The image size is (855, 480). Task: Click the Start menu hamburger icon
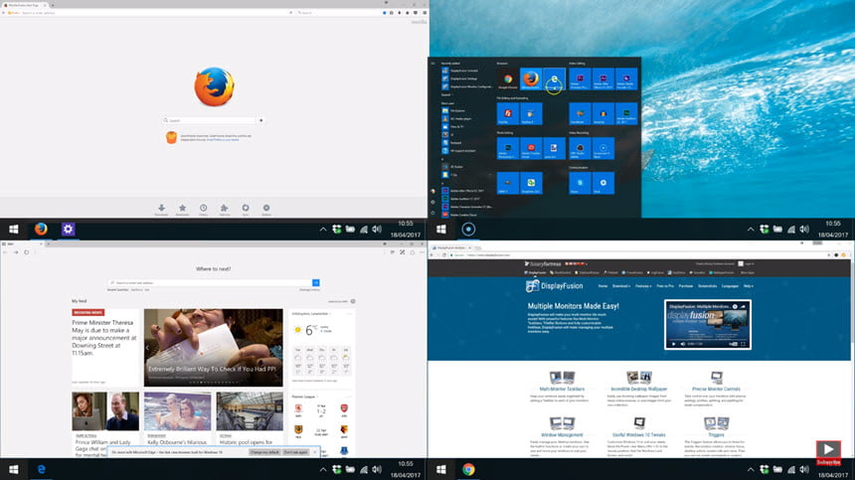[432, 64]
